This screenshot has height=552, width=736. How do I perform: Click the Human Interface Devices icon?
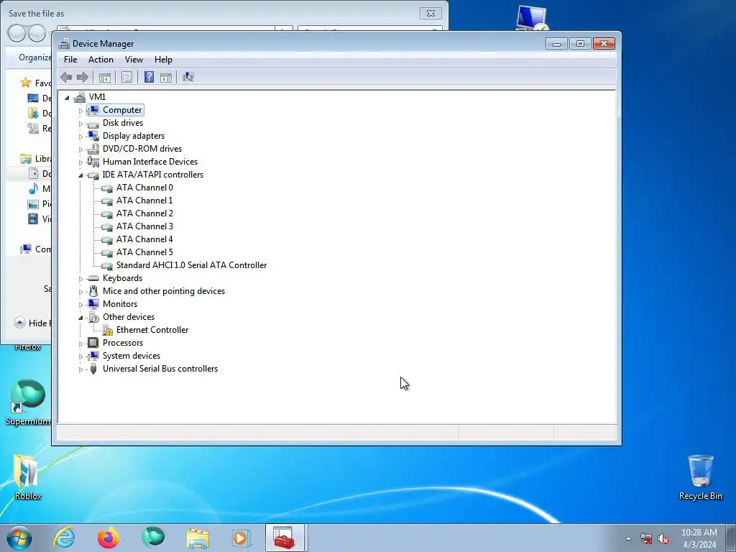pos(93,162)
